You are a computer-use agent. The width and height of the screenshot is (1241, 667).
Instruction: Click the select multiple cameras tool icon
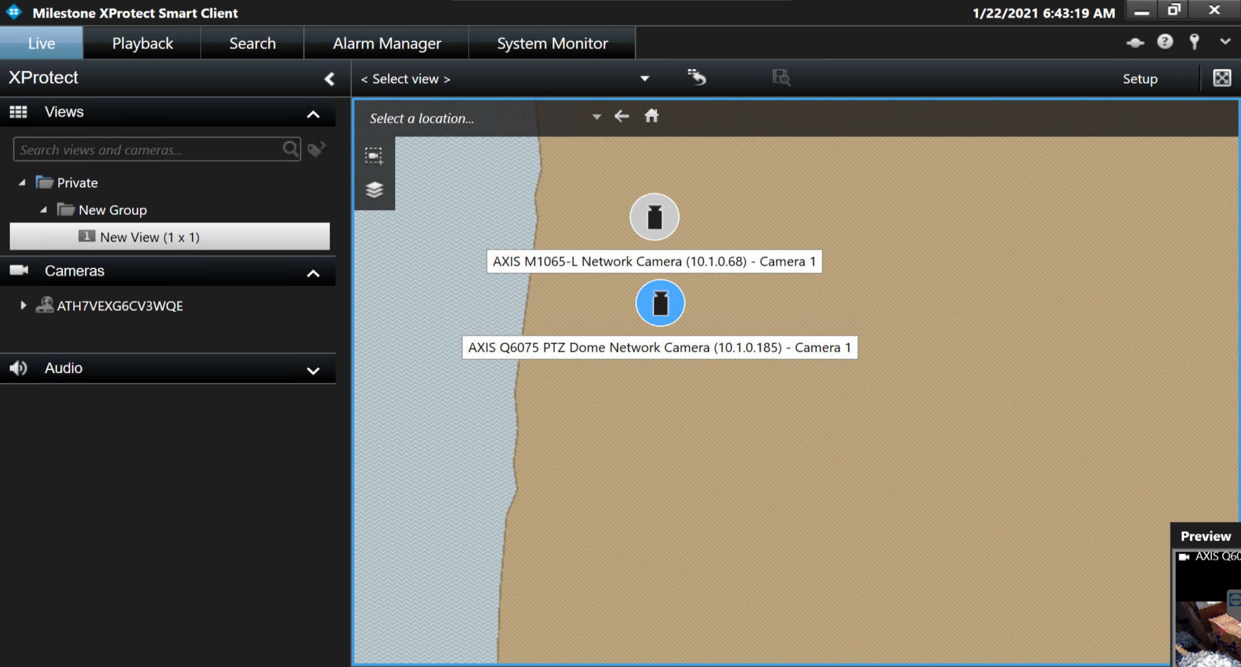point(373,156)
